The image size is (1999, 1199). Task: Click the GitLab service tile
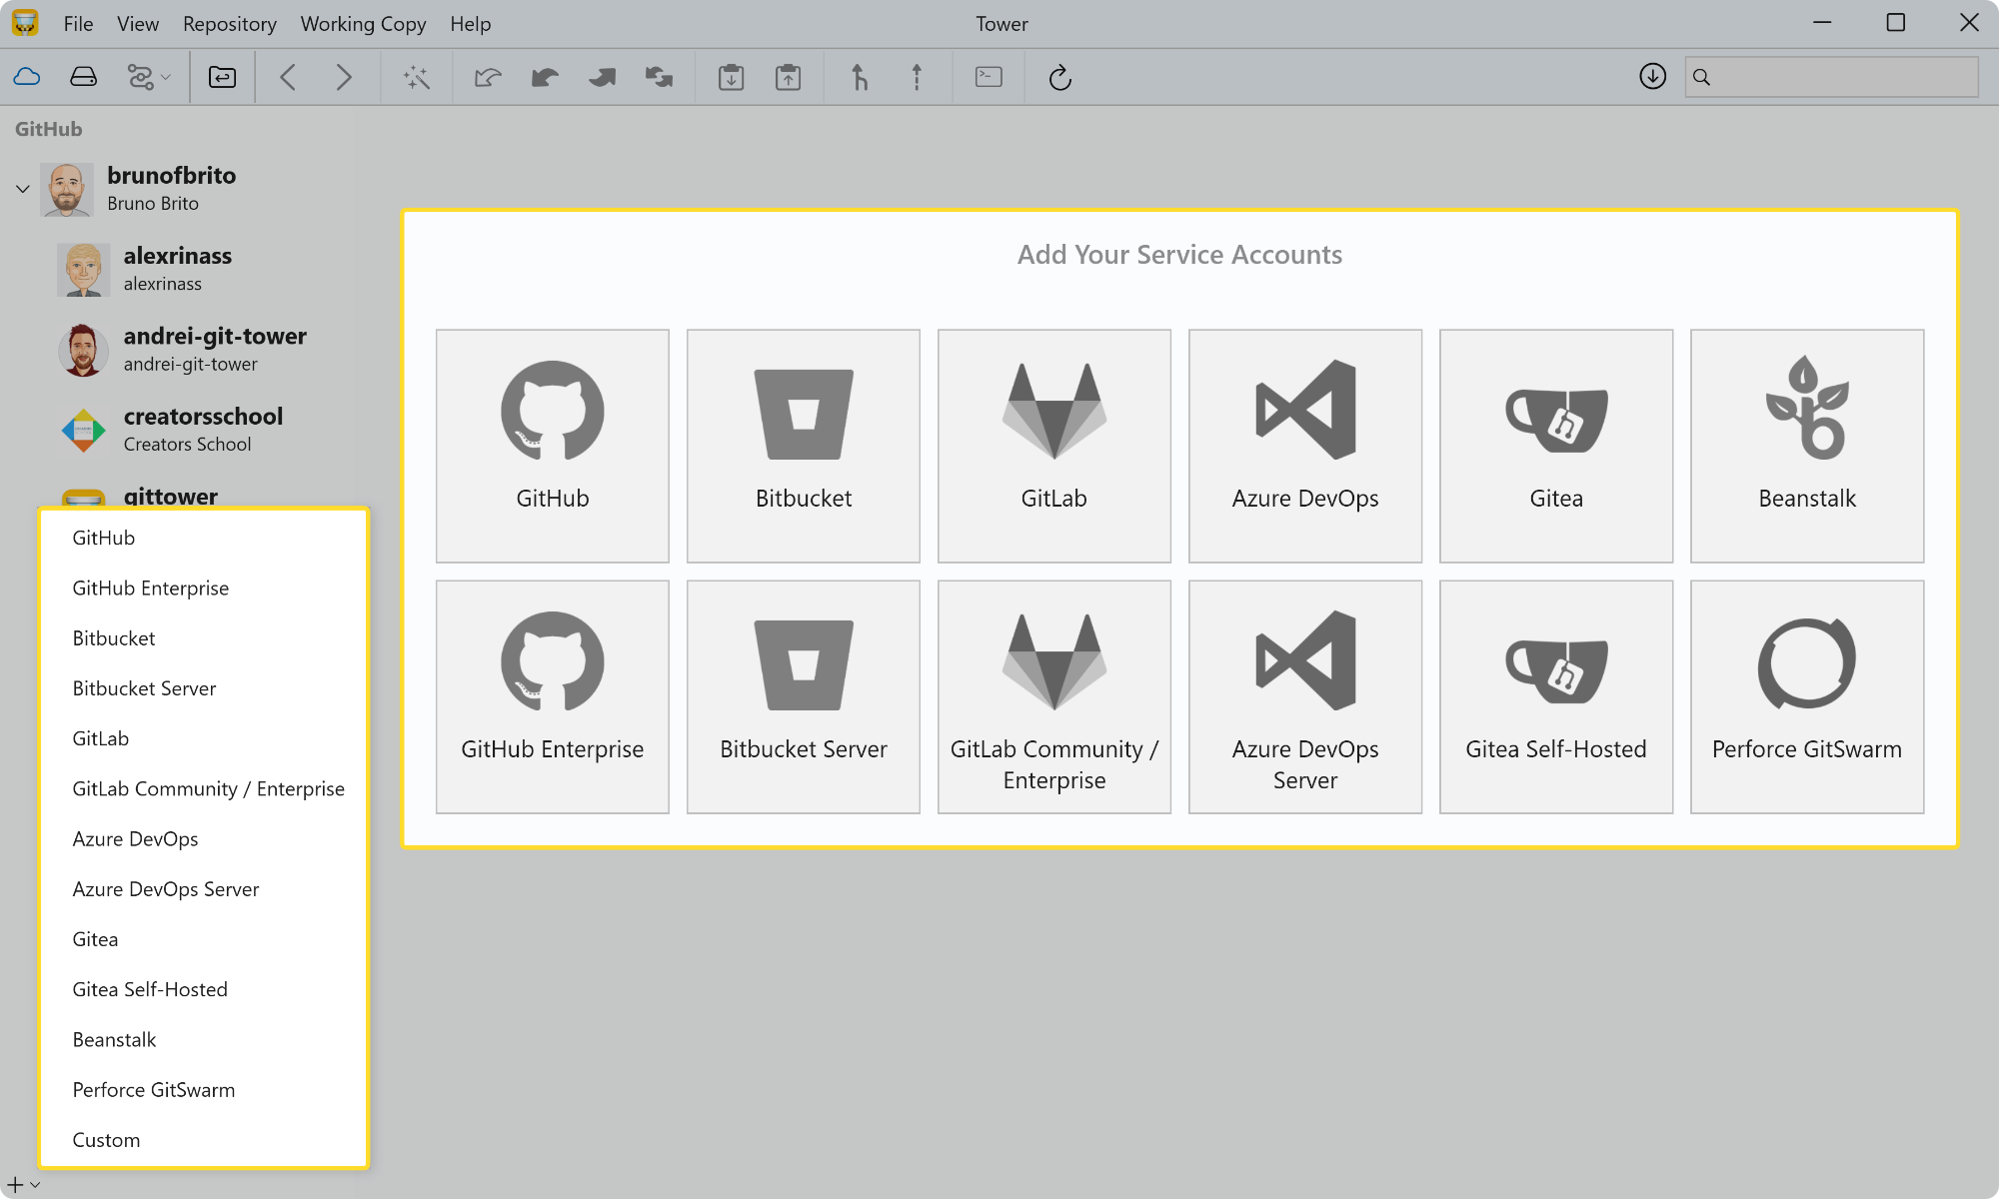click(1054, 446)
